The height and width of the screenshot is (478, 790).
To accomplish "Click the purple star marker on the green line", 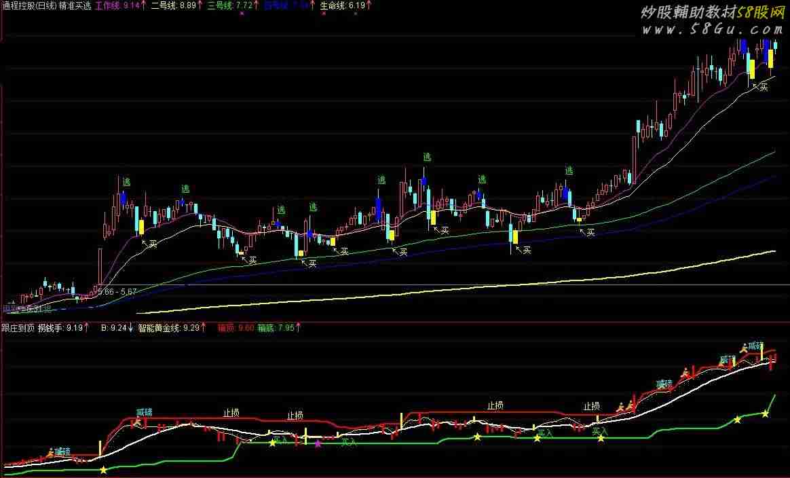I will click(x=318, y=444).
